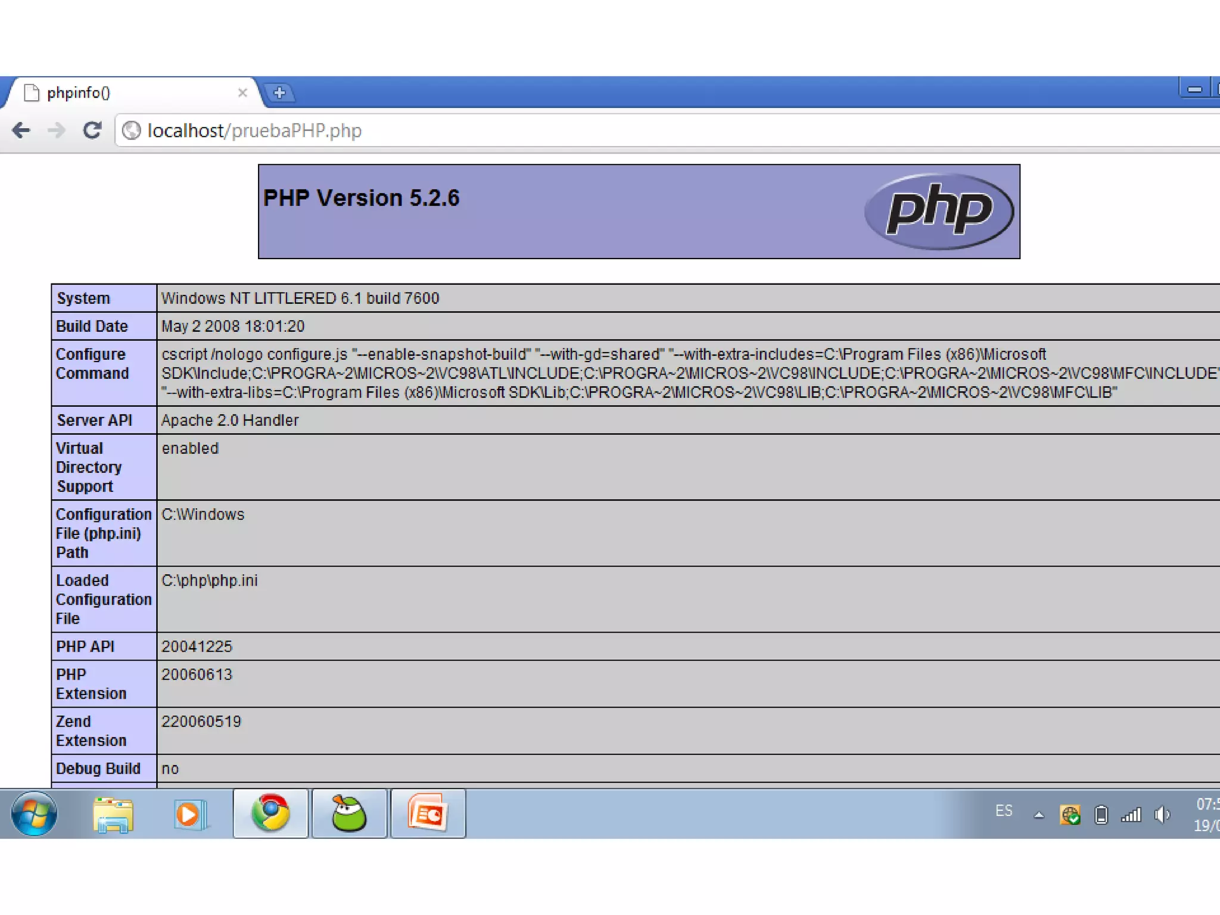The image size is (1220, 915).
Task: Click the PHP logo image
Action: [x=939, y=211]
